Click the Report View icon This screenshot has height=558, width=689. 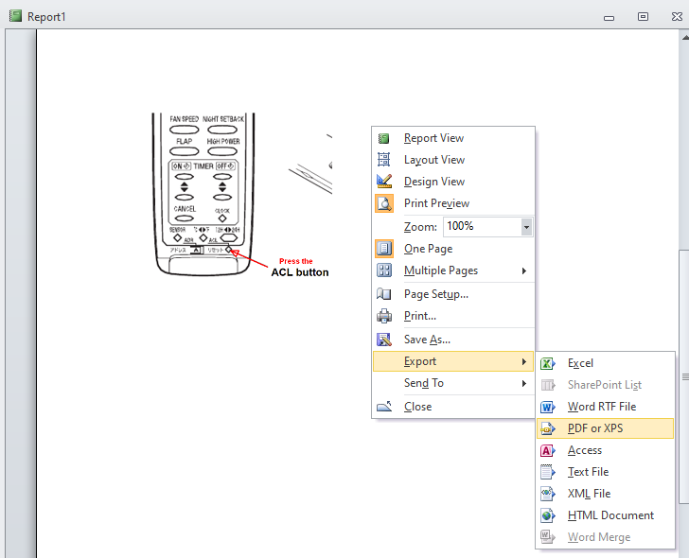click(383, 138)
